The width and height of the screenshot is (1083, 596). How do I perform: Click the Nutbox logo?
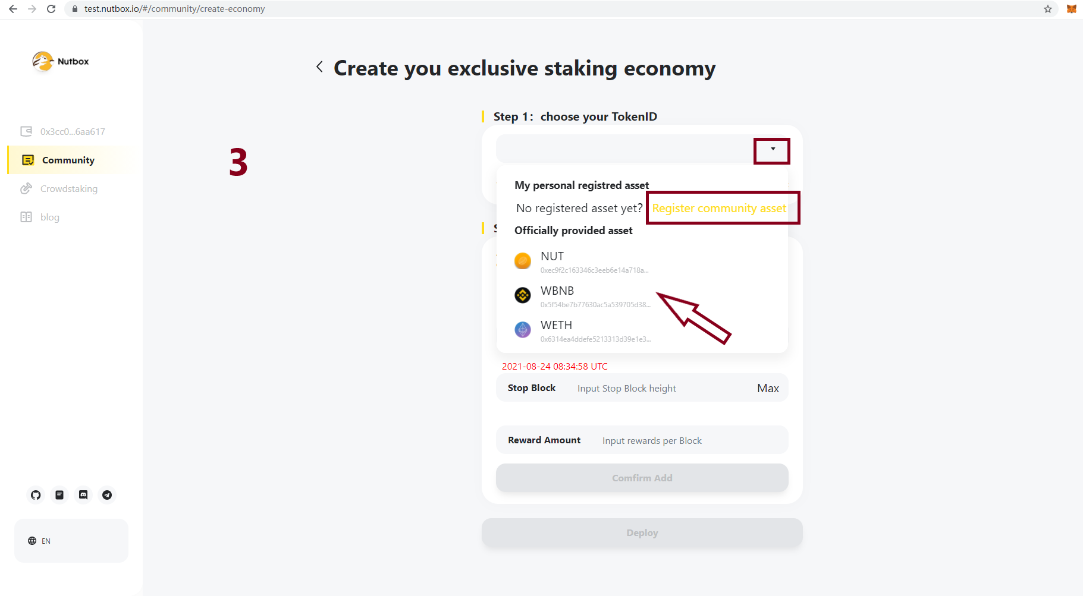(x=61, y=61)
